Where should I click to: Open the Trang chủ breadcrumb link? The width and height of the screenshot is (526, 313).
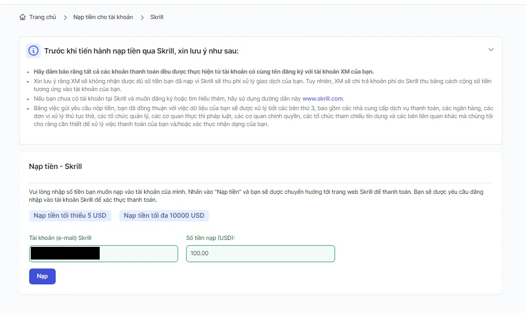click(42, 17)
